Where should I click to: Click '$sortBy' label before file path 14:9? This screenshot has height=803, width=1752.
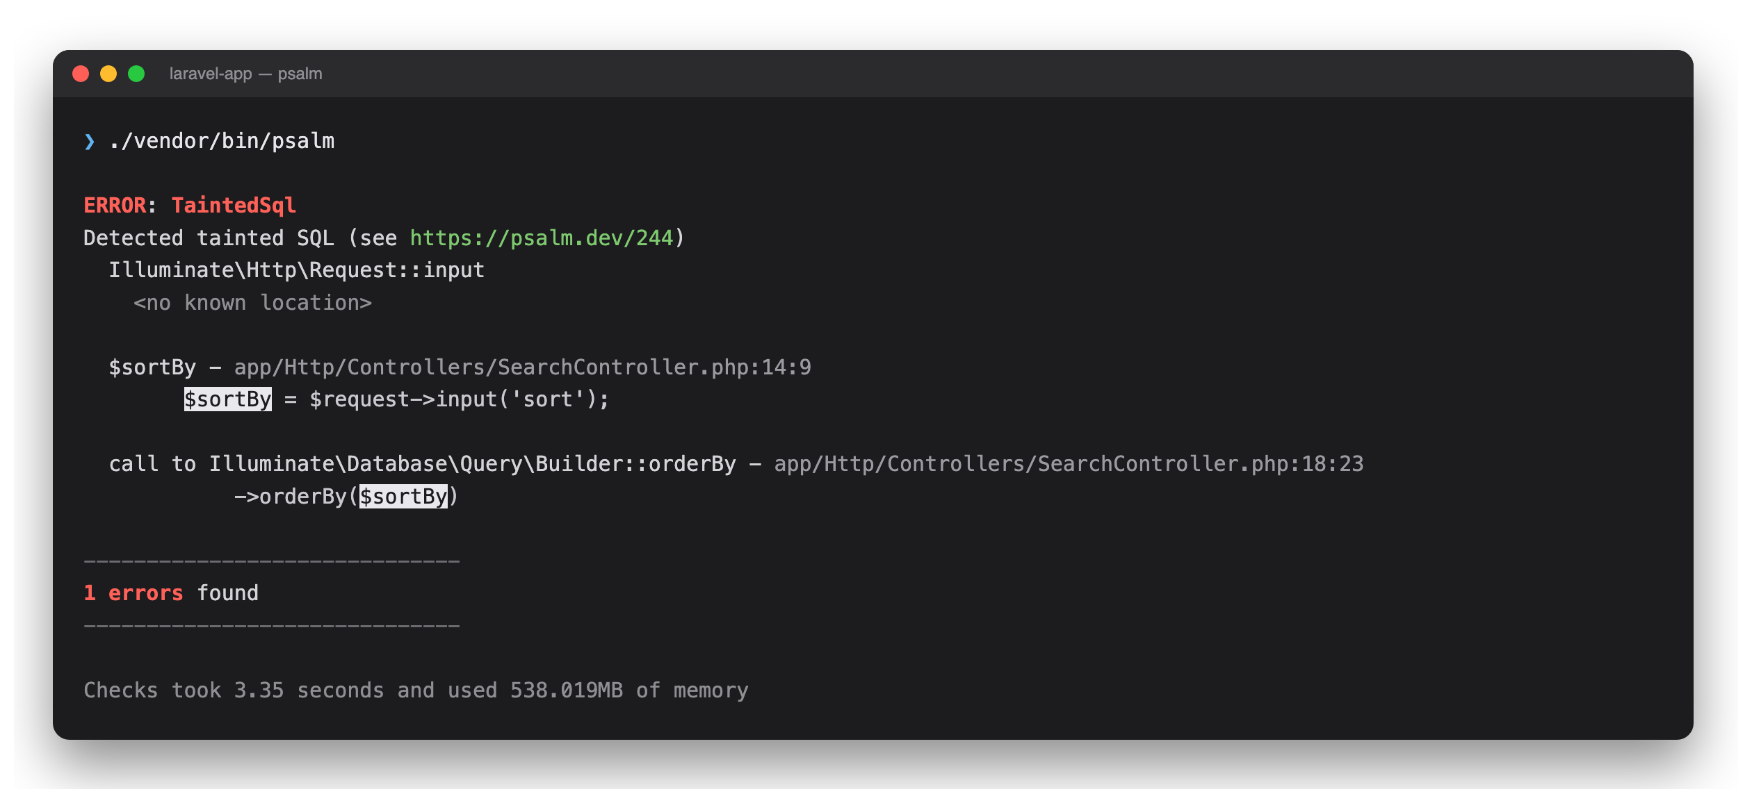(152, 367)
